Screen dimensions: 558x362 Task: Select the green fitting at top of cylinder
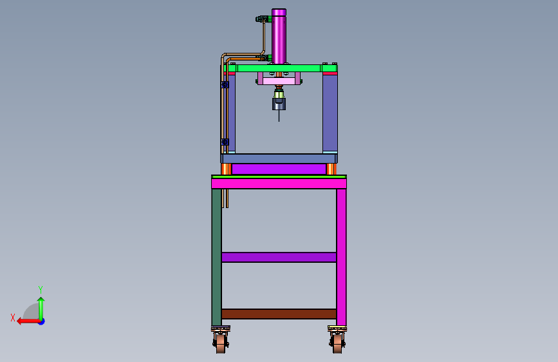pos(263,19)
